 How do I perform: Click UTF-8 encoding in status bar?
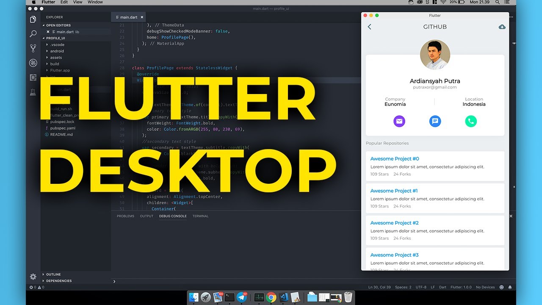(421, 287)
